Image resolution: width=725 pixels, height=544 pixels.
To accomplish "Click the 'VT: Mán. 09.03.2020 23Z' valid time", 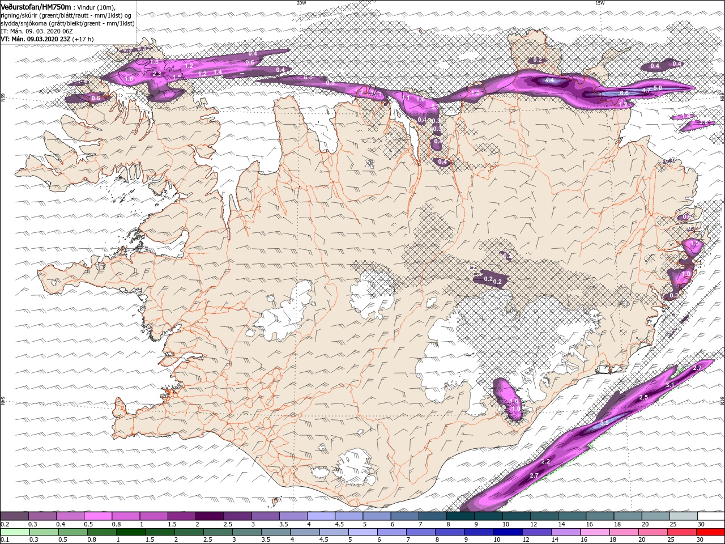I will [36, 39].
